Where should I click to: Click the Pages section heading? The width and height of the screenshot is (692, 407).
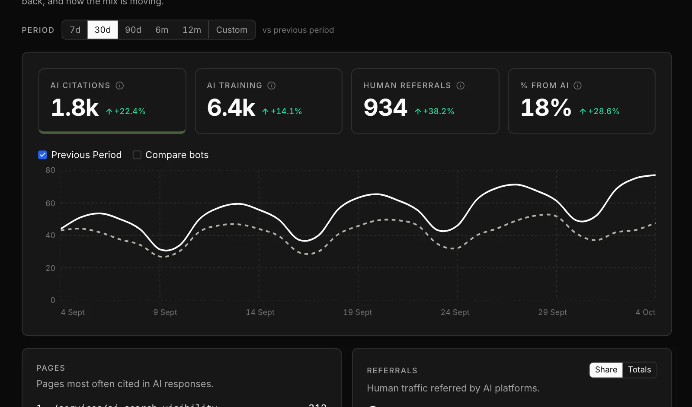point(51,368)
